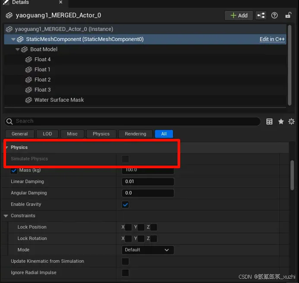
Task: Switch to General filter tab
Action: click(x=19, y=134)
